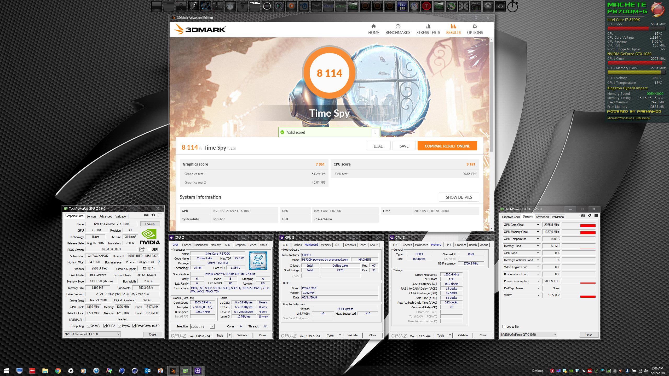Open the VDDC sensor dropdown
Viewport: 669px width, 376px height.
[x=538, y=295]
